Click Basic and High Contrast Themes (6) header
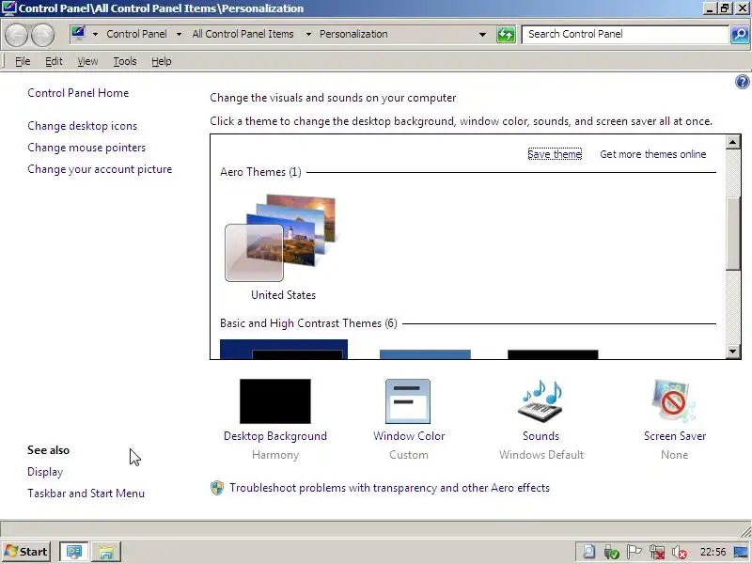Image resolution: width=752 pixels, height=564 pixels. click(308, 323)
